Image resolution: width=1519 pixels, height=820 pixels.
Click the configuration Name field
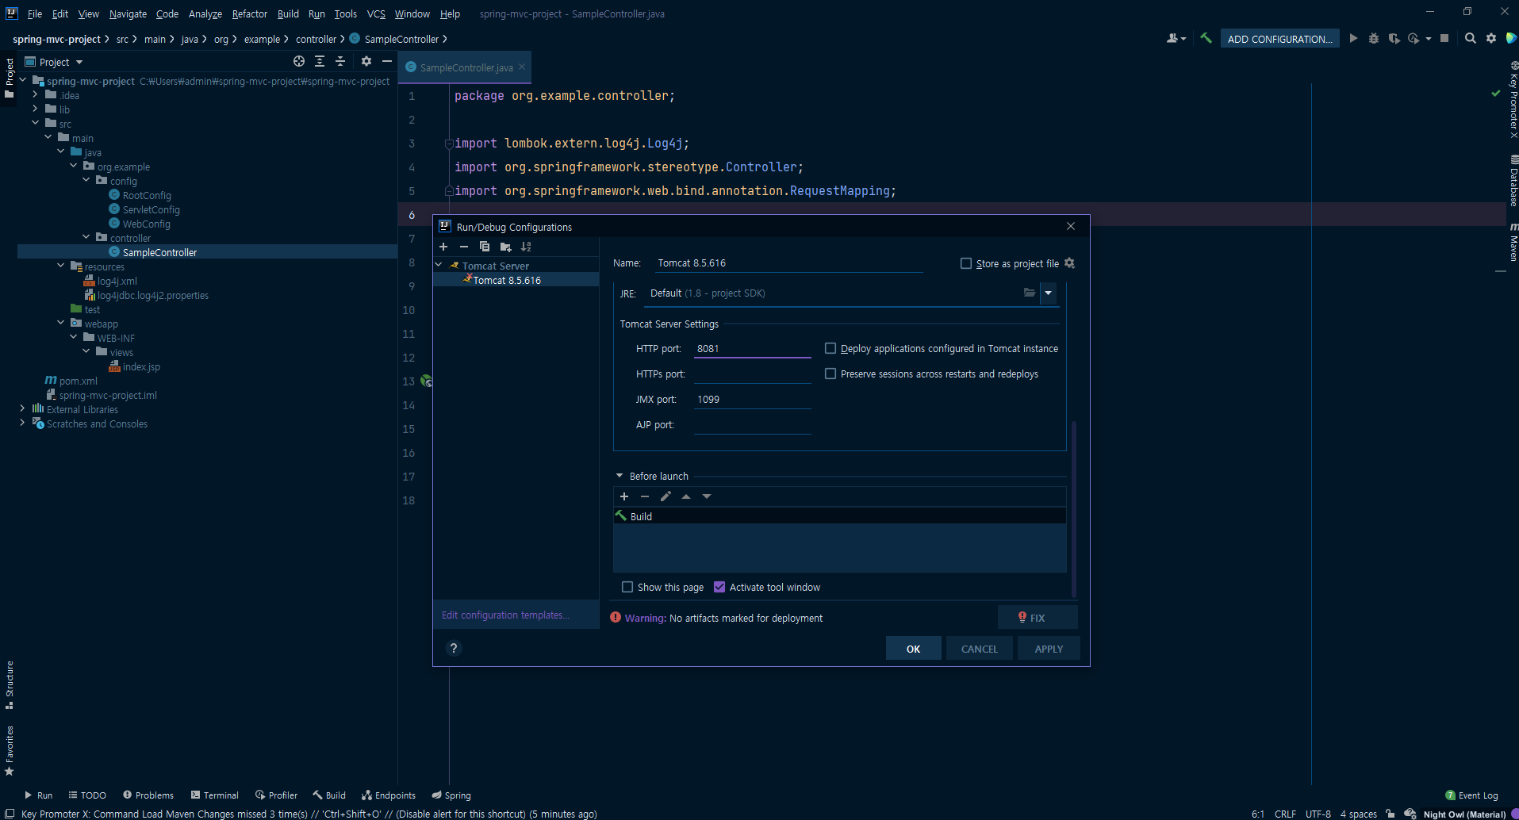pos(789,262)
